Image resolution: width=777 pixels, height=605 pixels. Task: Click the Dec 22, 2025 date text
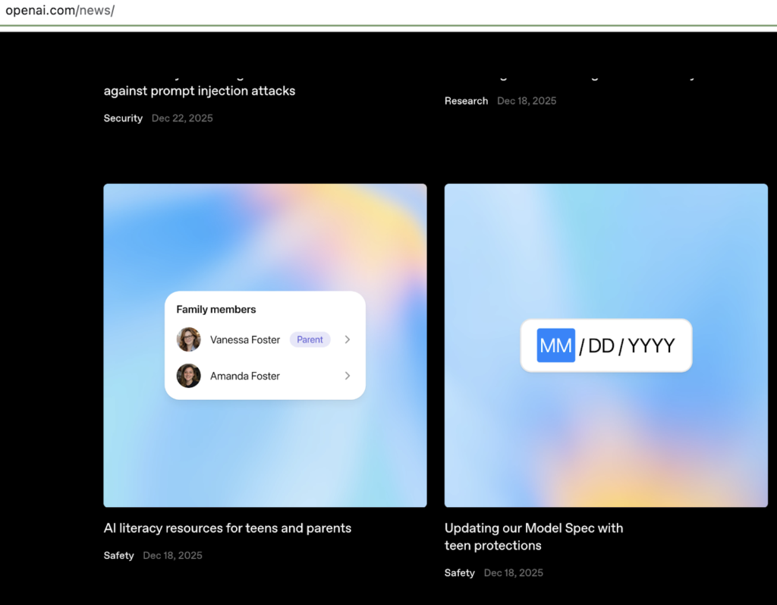tap(182, 118)
